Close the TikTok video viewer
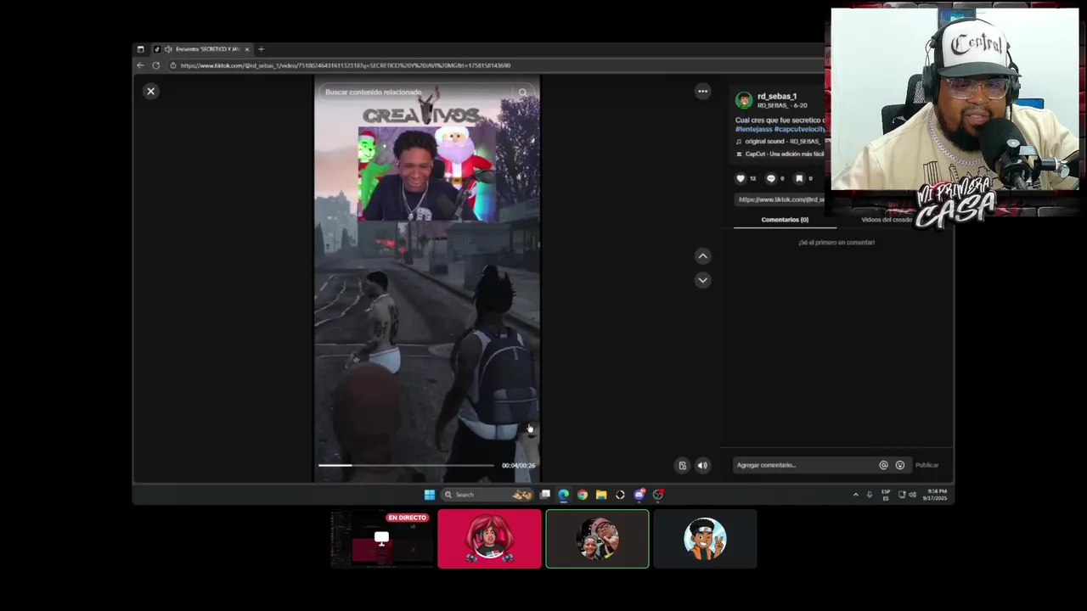 pos(151,91)
